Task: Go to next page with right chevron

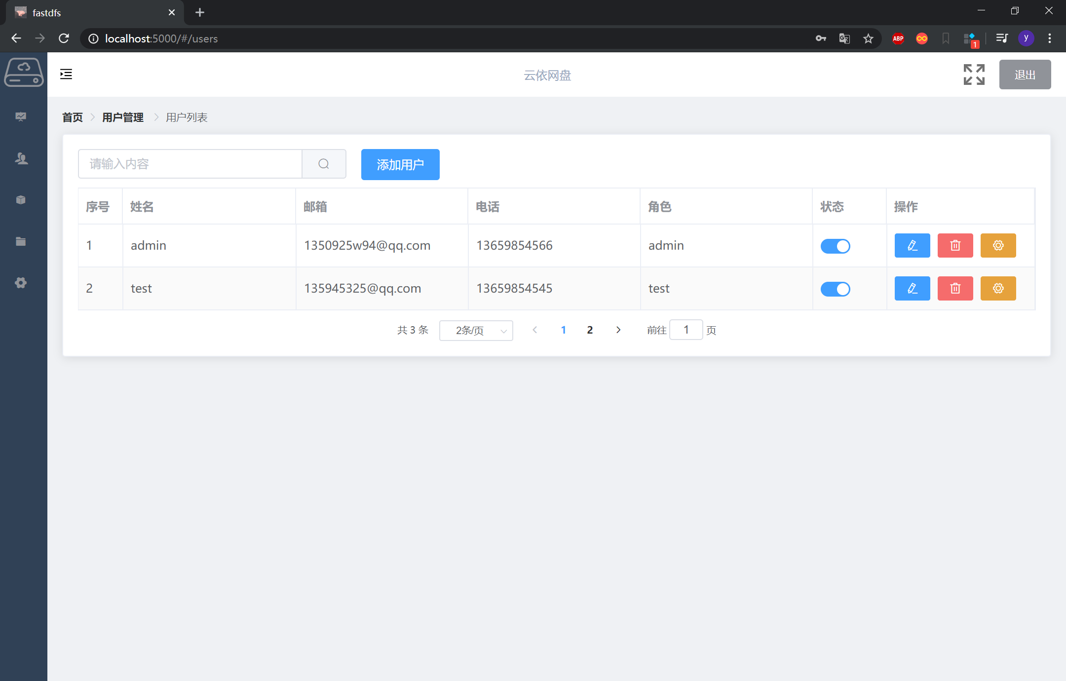Action: 618,330
